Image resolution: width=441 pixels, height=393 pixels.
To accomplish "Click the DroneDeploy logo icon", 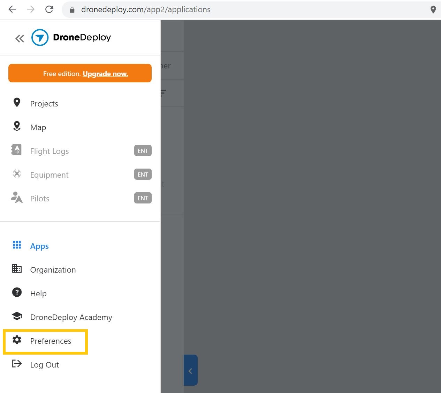I will 40,37.
